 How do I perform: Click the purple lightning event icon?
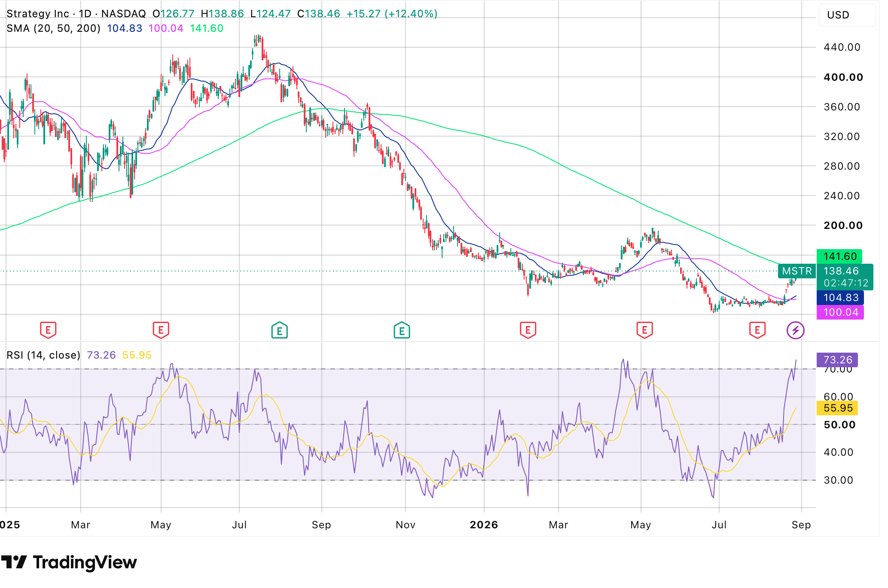pyautogui.click(x=796, y=330)
